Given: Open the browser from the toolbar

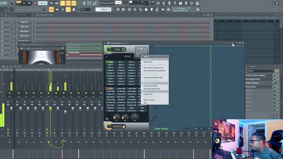Looking at the screenshot, I should (141, 9).
